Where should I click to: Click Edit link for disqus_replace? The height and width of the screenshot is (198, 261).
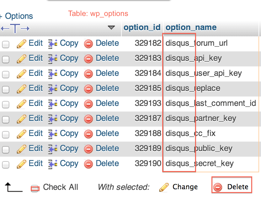(x=36, y=88)
